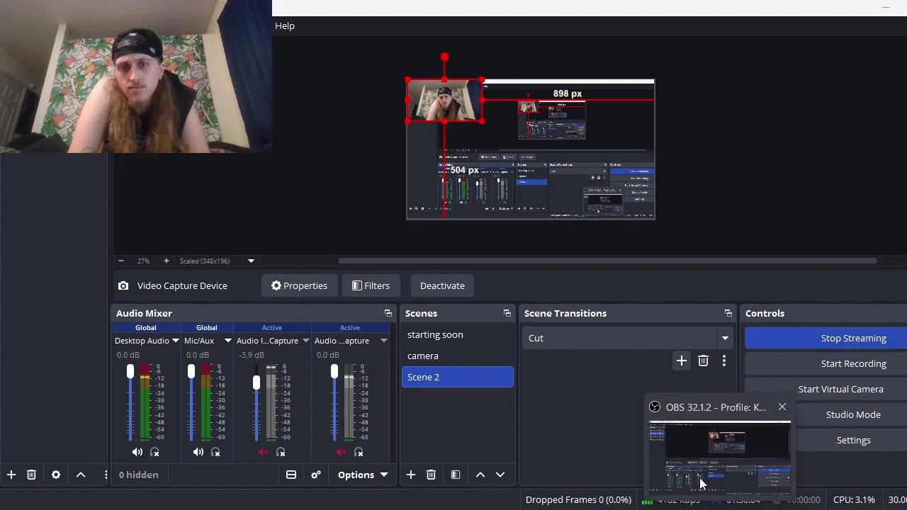The width and height of the screenshot is (907, 510).
Task: Delete the scene transition trash icon
Action: pyautogui.click(x=703, y=361)
